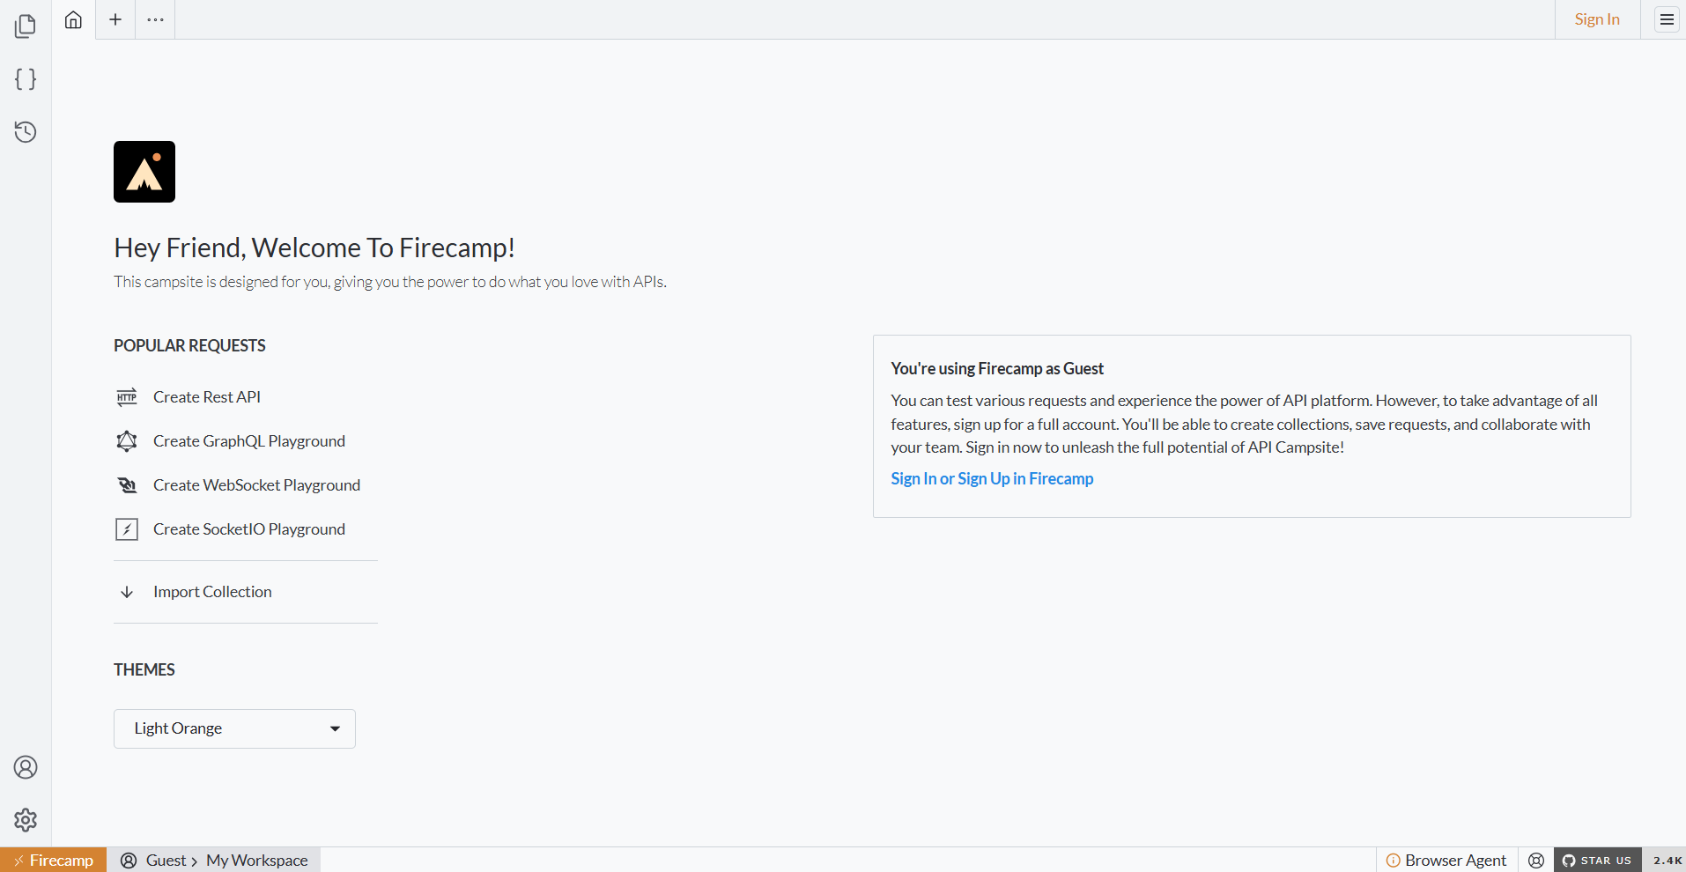Select Import Collection
The height and width of the screenshot is (872, 1686).
click(x=212, y=592)
